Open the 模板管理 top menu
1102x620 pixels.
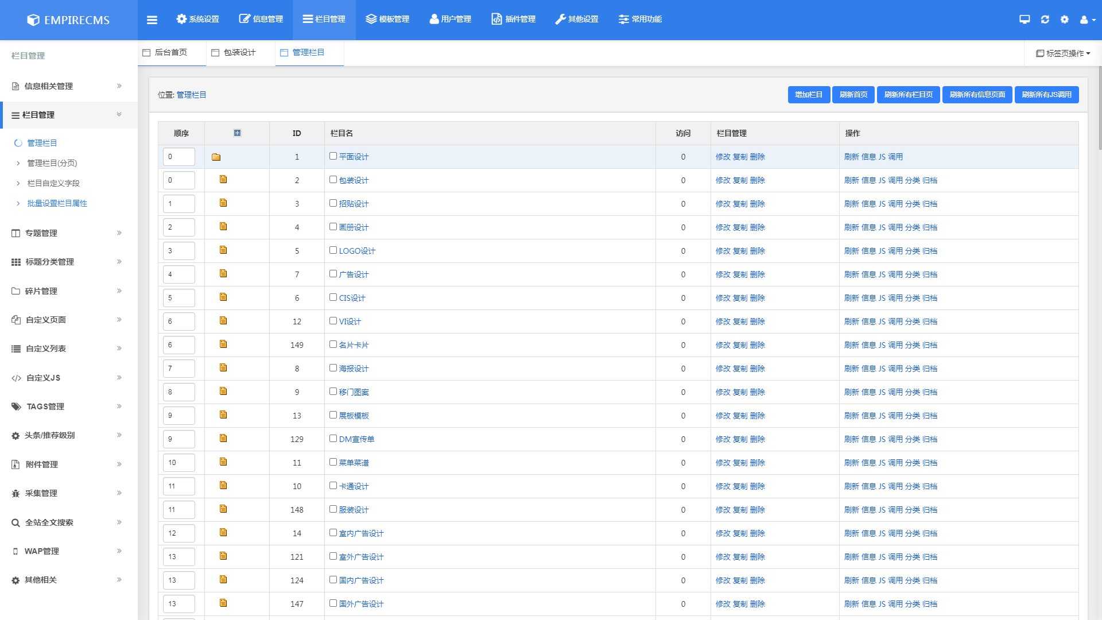point(387,20)
